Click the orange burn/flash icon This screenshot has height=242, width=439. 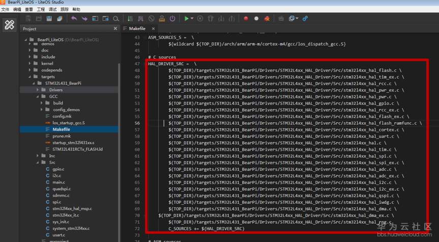(162, 19)
